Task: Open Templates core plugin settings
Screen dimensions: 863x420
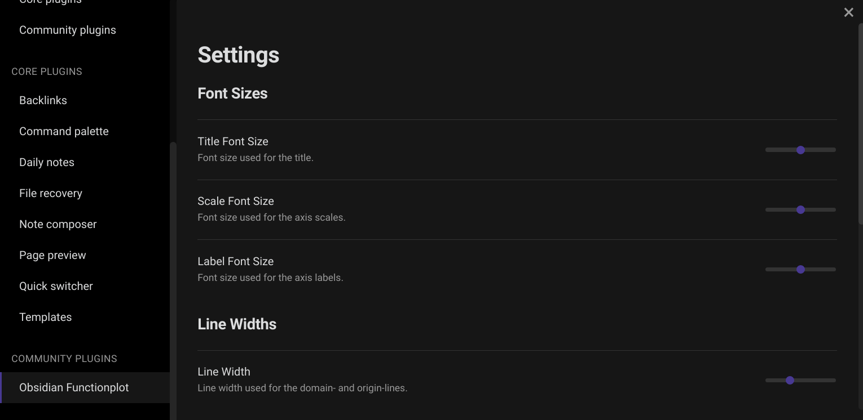Action: (x=45, y=316)
